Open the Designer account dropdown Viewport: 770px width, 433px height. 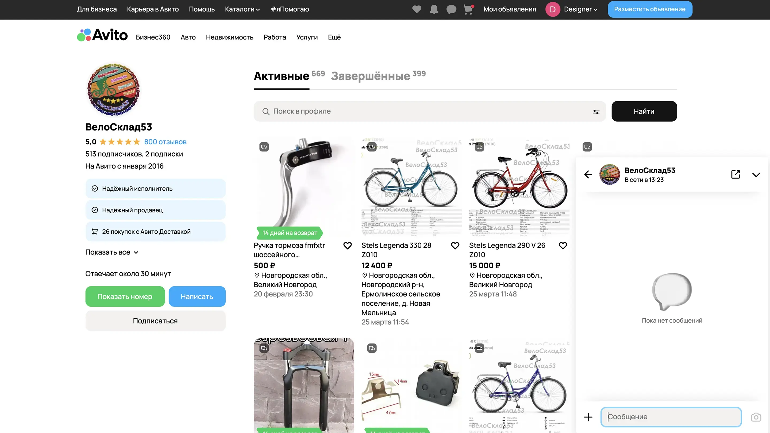580,9
